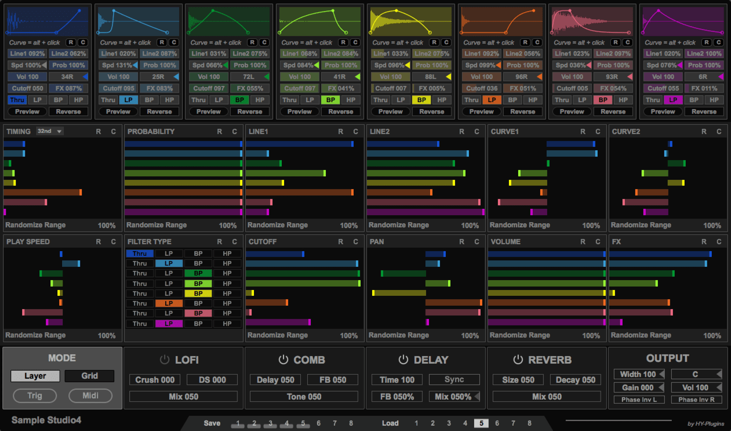Load preset slot 5

tap(481, 423)
